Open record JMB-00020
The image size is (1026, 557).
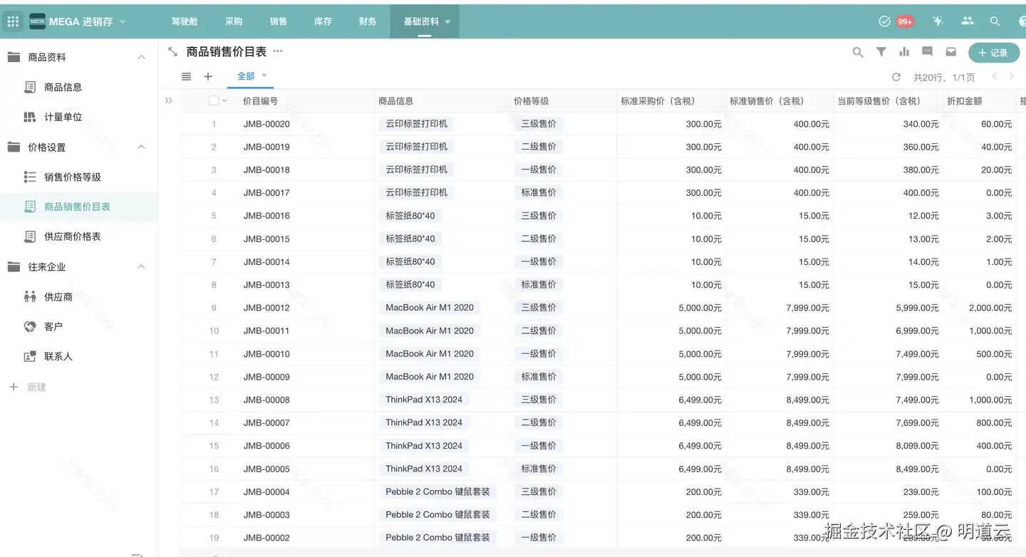(266, 124)
